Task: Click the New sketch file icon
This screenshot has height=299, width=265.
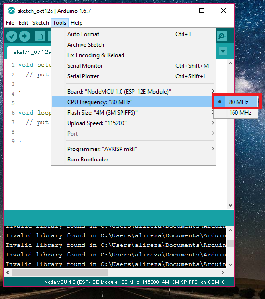Action: 40,36
